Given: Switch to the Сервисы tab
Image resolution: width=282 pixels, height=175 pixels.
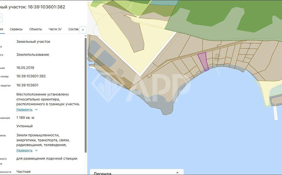Looking at the screenshot, I should click(x=16, y=29).
